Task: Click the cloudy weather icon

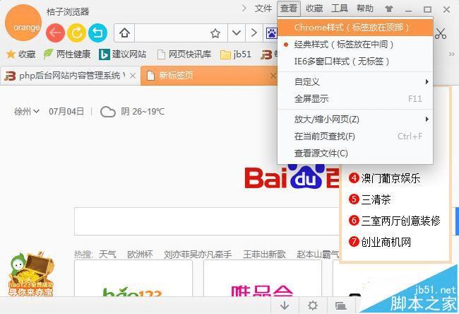Action: coord(108,112)
